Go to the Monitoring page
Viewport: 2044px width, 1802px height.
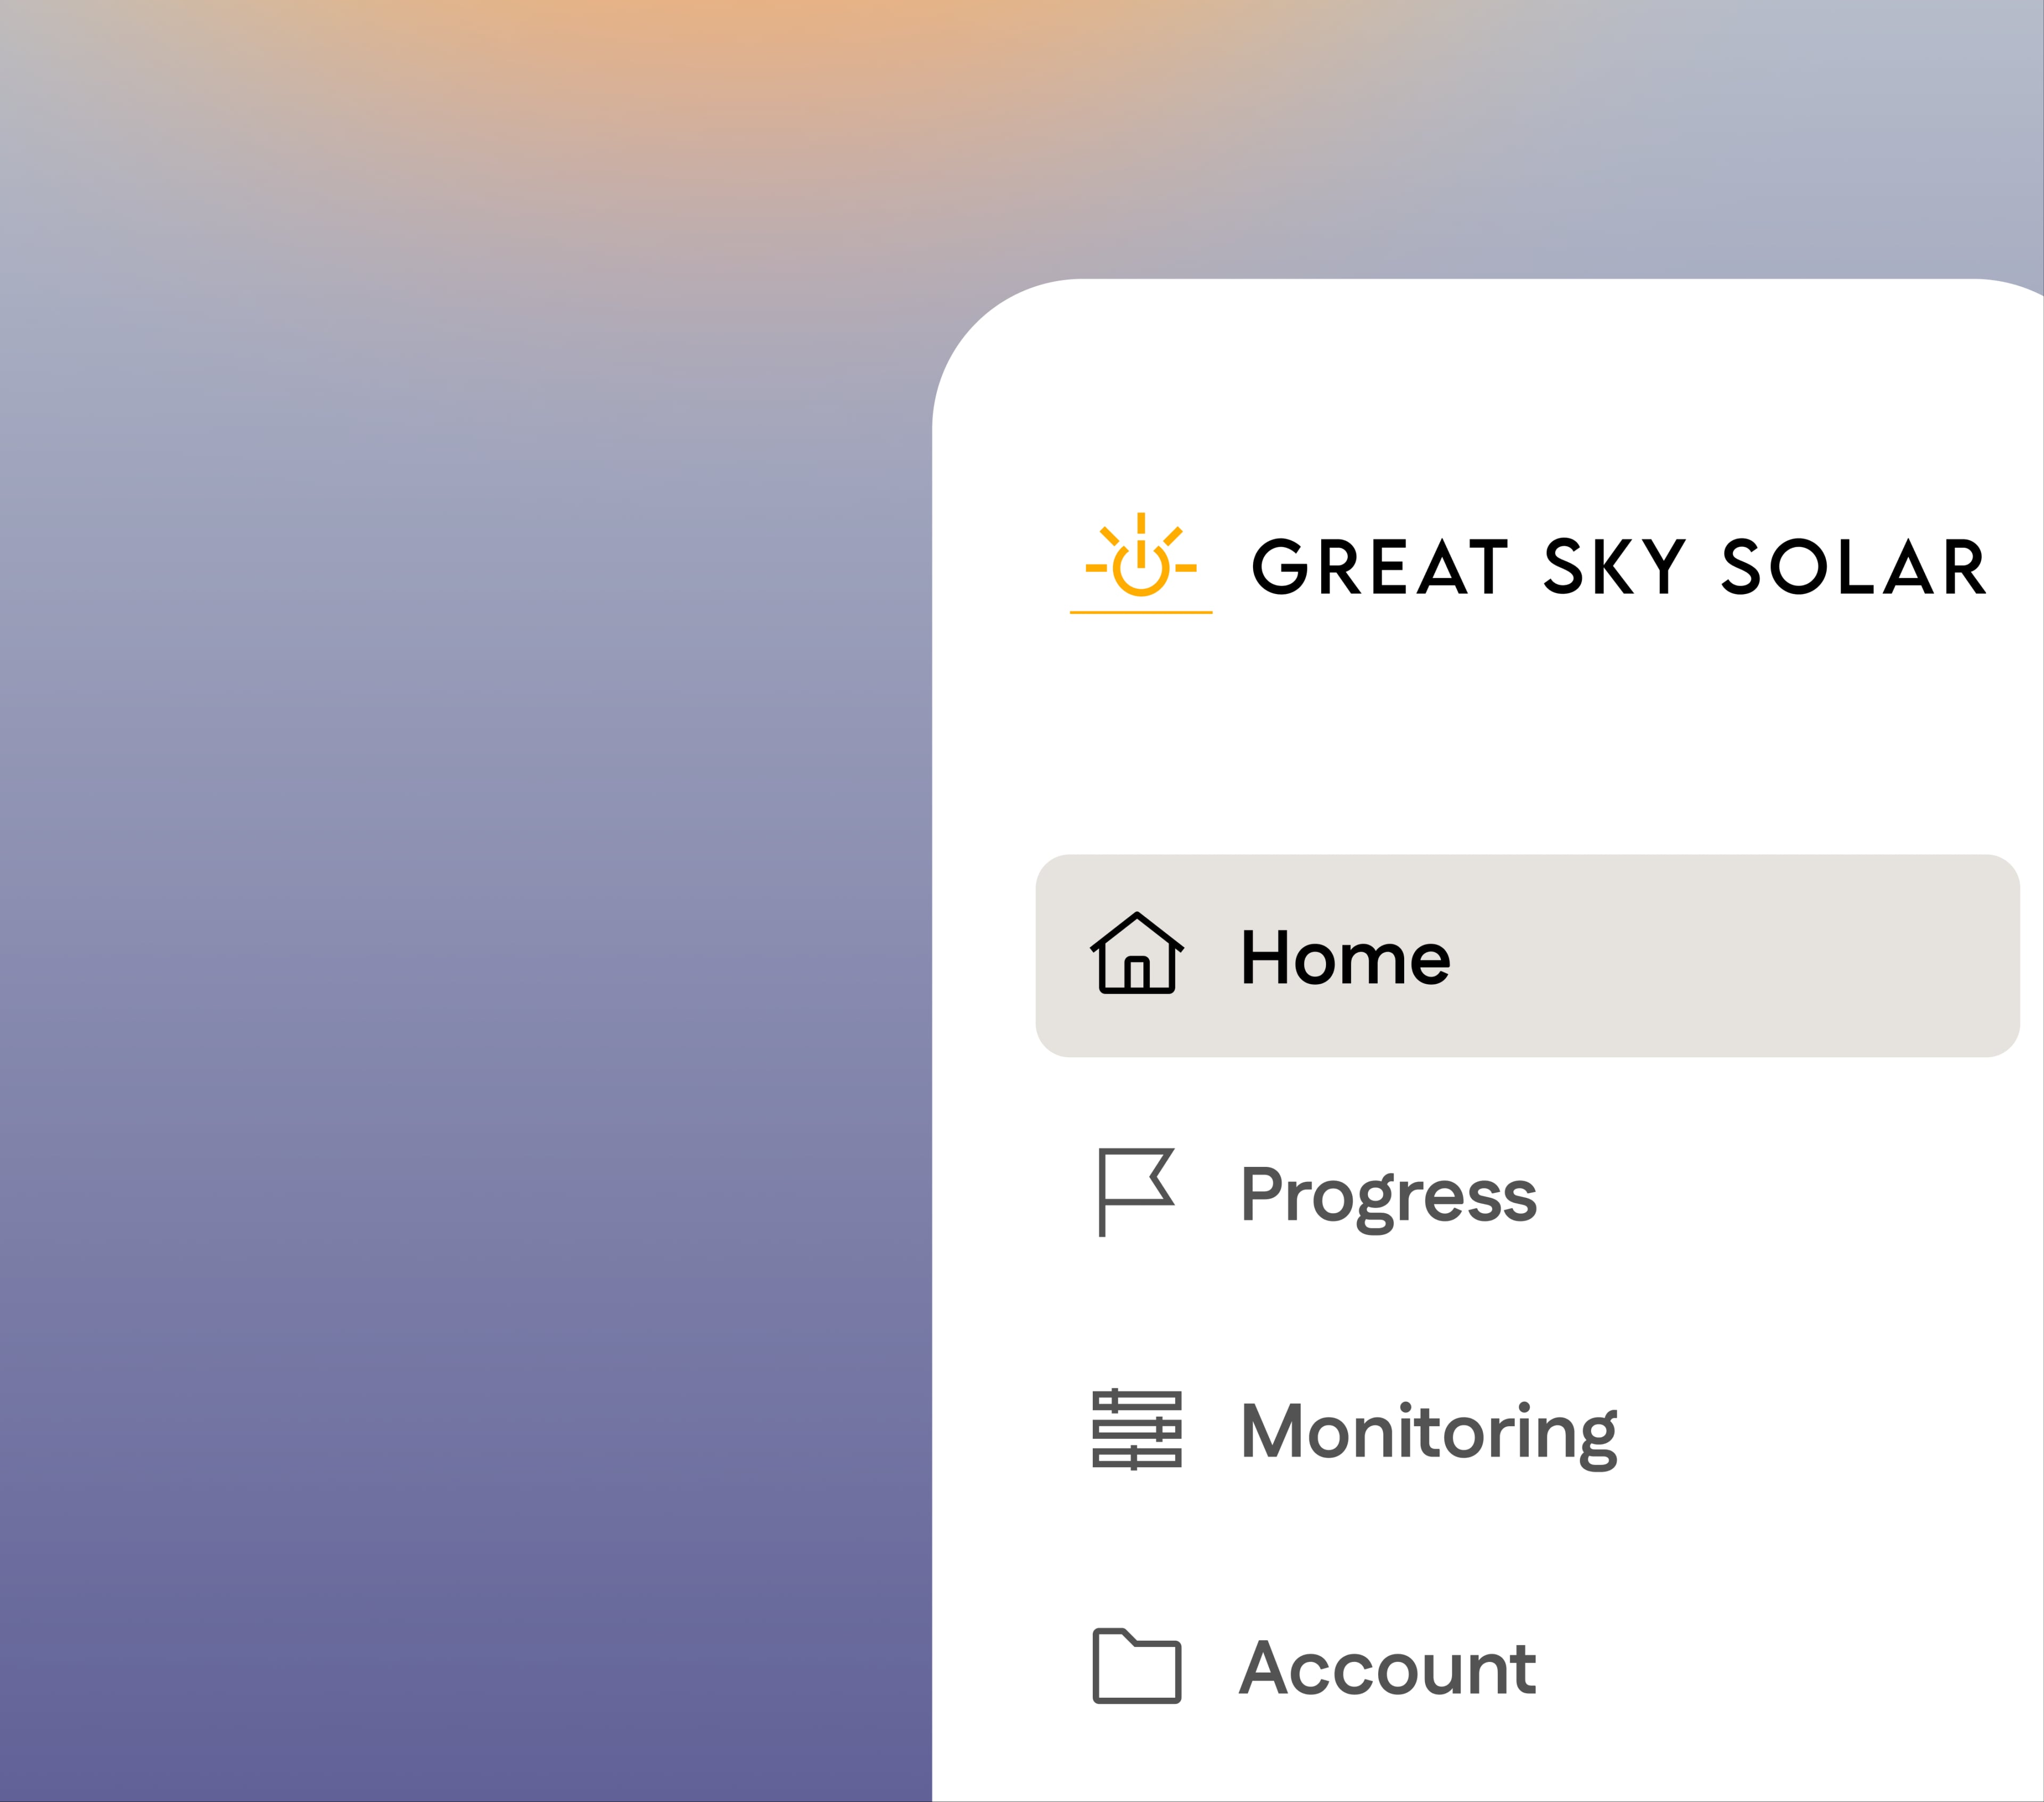pos(1428,1431)
